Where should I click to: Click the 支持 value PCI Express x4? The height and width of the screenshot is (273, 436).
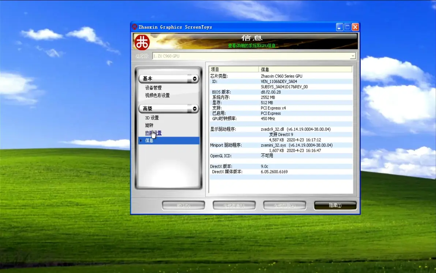[x=273, y=108]
